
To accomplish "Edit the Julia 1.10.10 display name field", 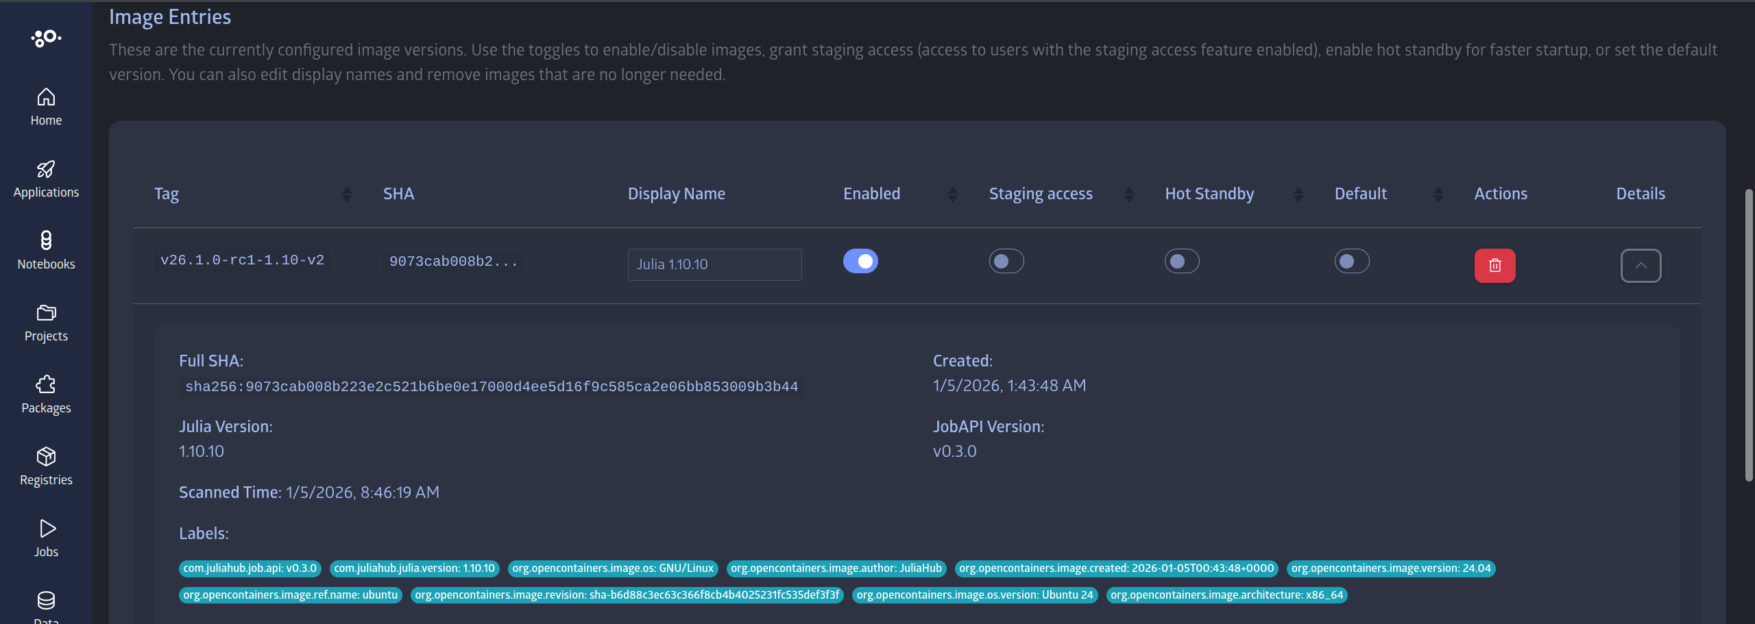I will point(714,264).
